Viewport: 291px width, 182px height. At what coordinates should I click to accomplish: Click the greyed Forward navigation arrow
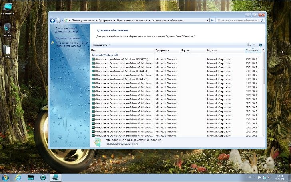(58, 20)
